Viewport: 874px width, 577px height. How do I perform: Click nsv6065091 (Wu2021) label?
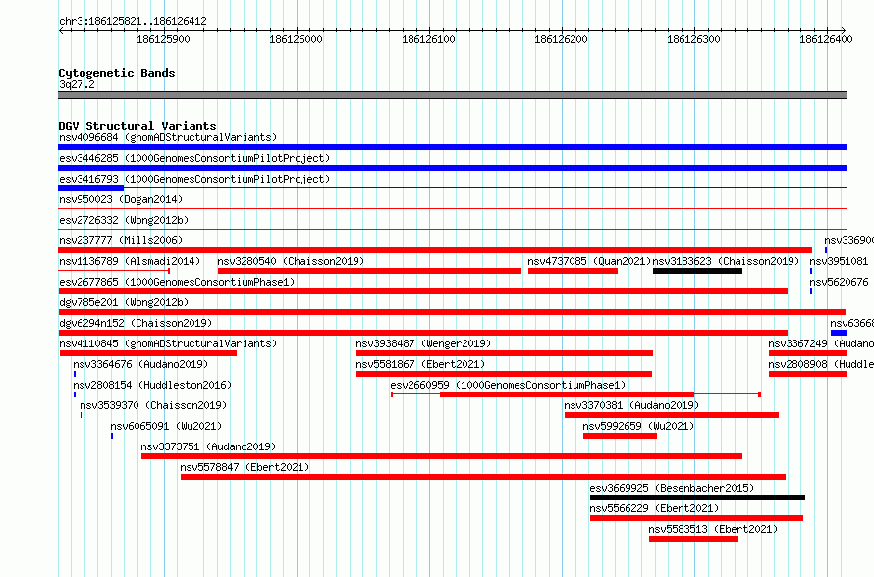tap(166, 426)
